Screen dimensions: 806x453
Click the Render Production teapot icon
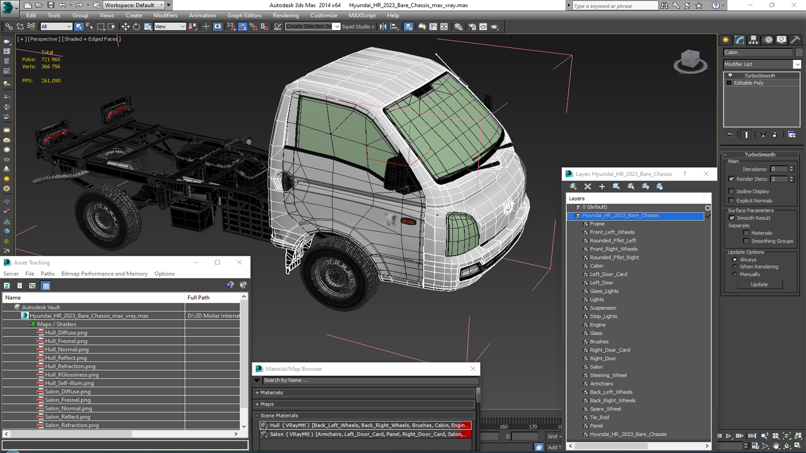[x=495, y=26]
